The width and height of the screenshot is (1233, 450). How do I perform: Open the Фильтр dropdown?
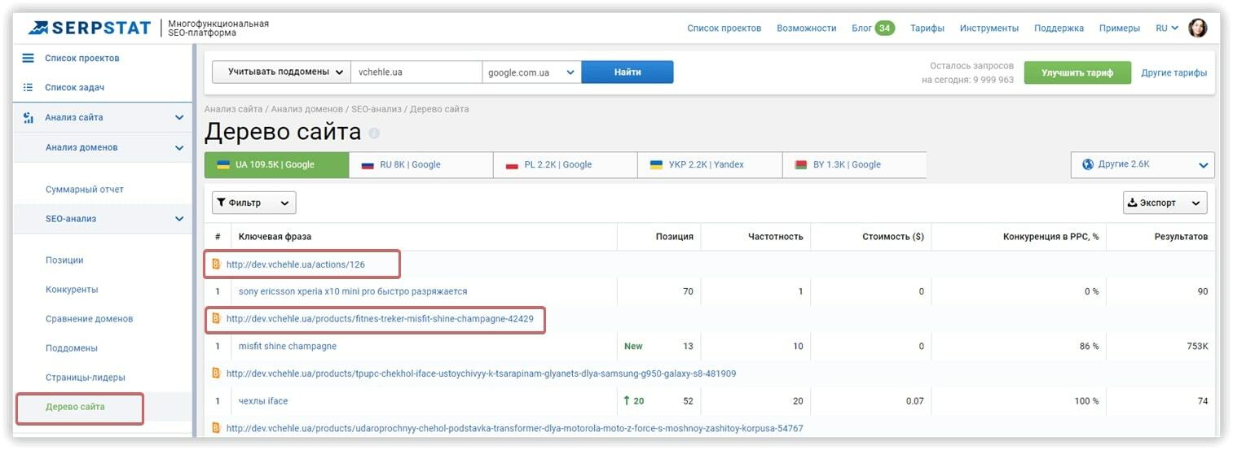coord(254,203)
